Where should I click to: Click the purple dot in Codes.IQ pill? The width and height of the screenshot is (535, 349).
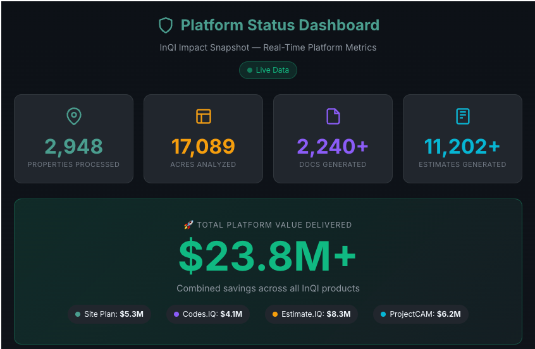176,314
